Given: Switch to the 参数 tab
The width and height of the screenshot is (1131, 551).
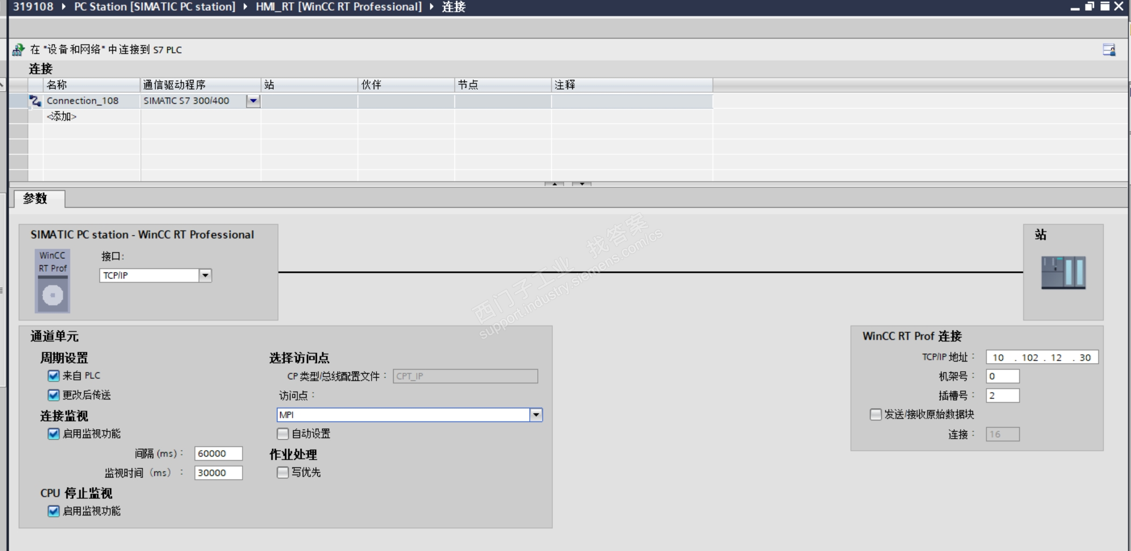Looking at the screenshot, I should click(39, 199).
